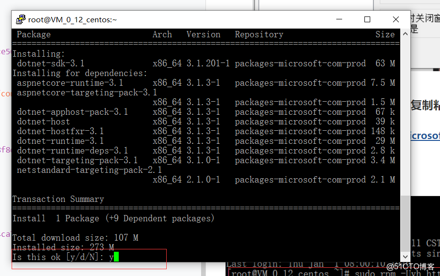
Task: Click the terminal scrollbar up arrow
Action: pyautogui.click(x=405, y=34)
